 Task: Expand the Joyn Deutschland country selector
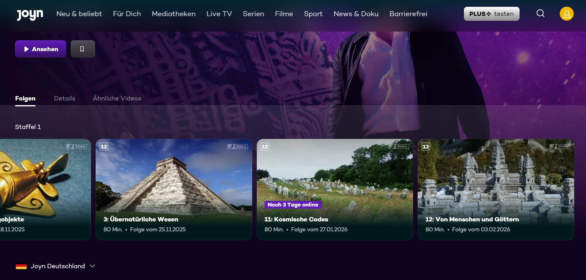pyautogui.click(x=55, y=266)
